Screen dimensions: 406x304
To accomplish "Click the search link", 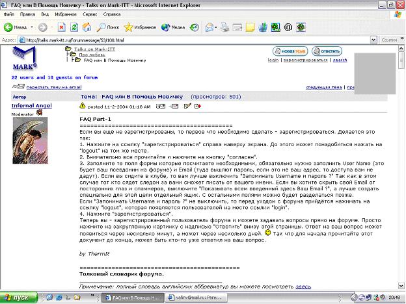I will 340,60.
